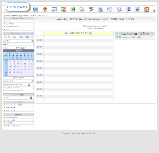
Task: Open the [ment] OpenCage user dropdown
Action: pyautogui.click(x=17, y=85)
